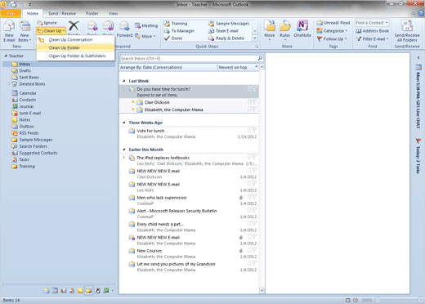
Task: Open the Follow Up dropdown
Action: (x=332, y=39)
